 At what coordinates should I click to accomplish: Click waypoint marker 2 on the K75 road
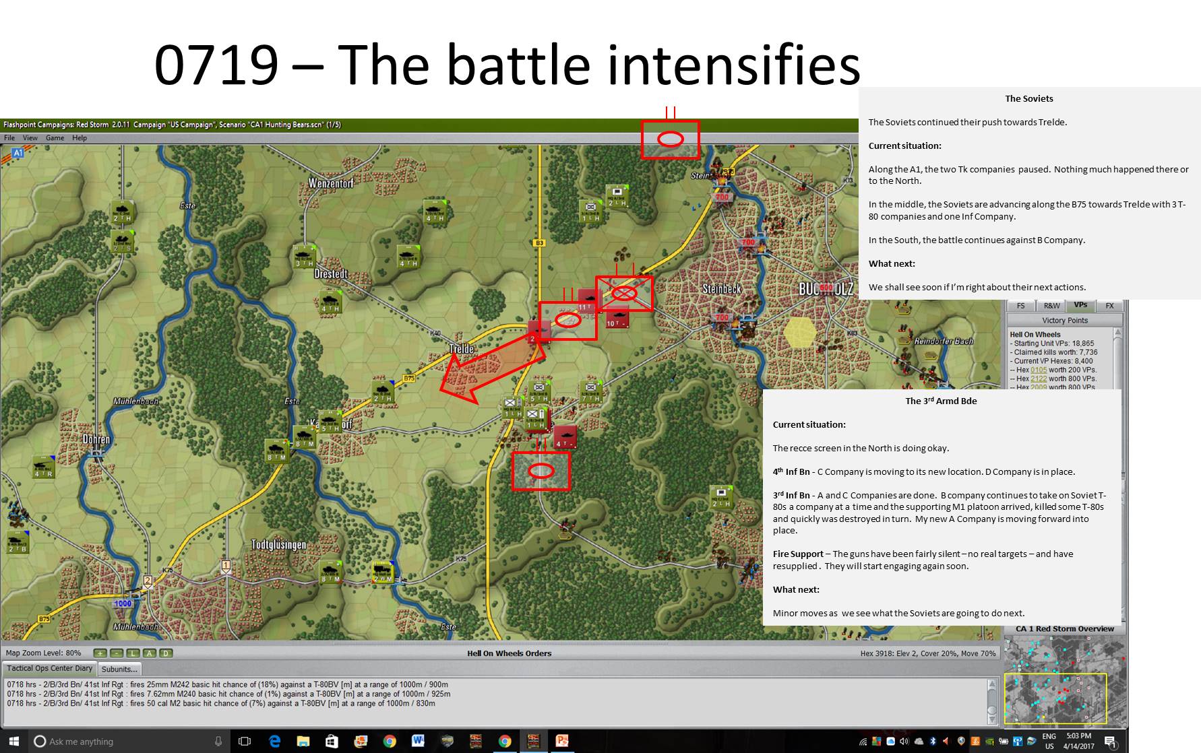click(148, 581)
